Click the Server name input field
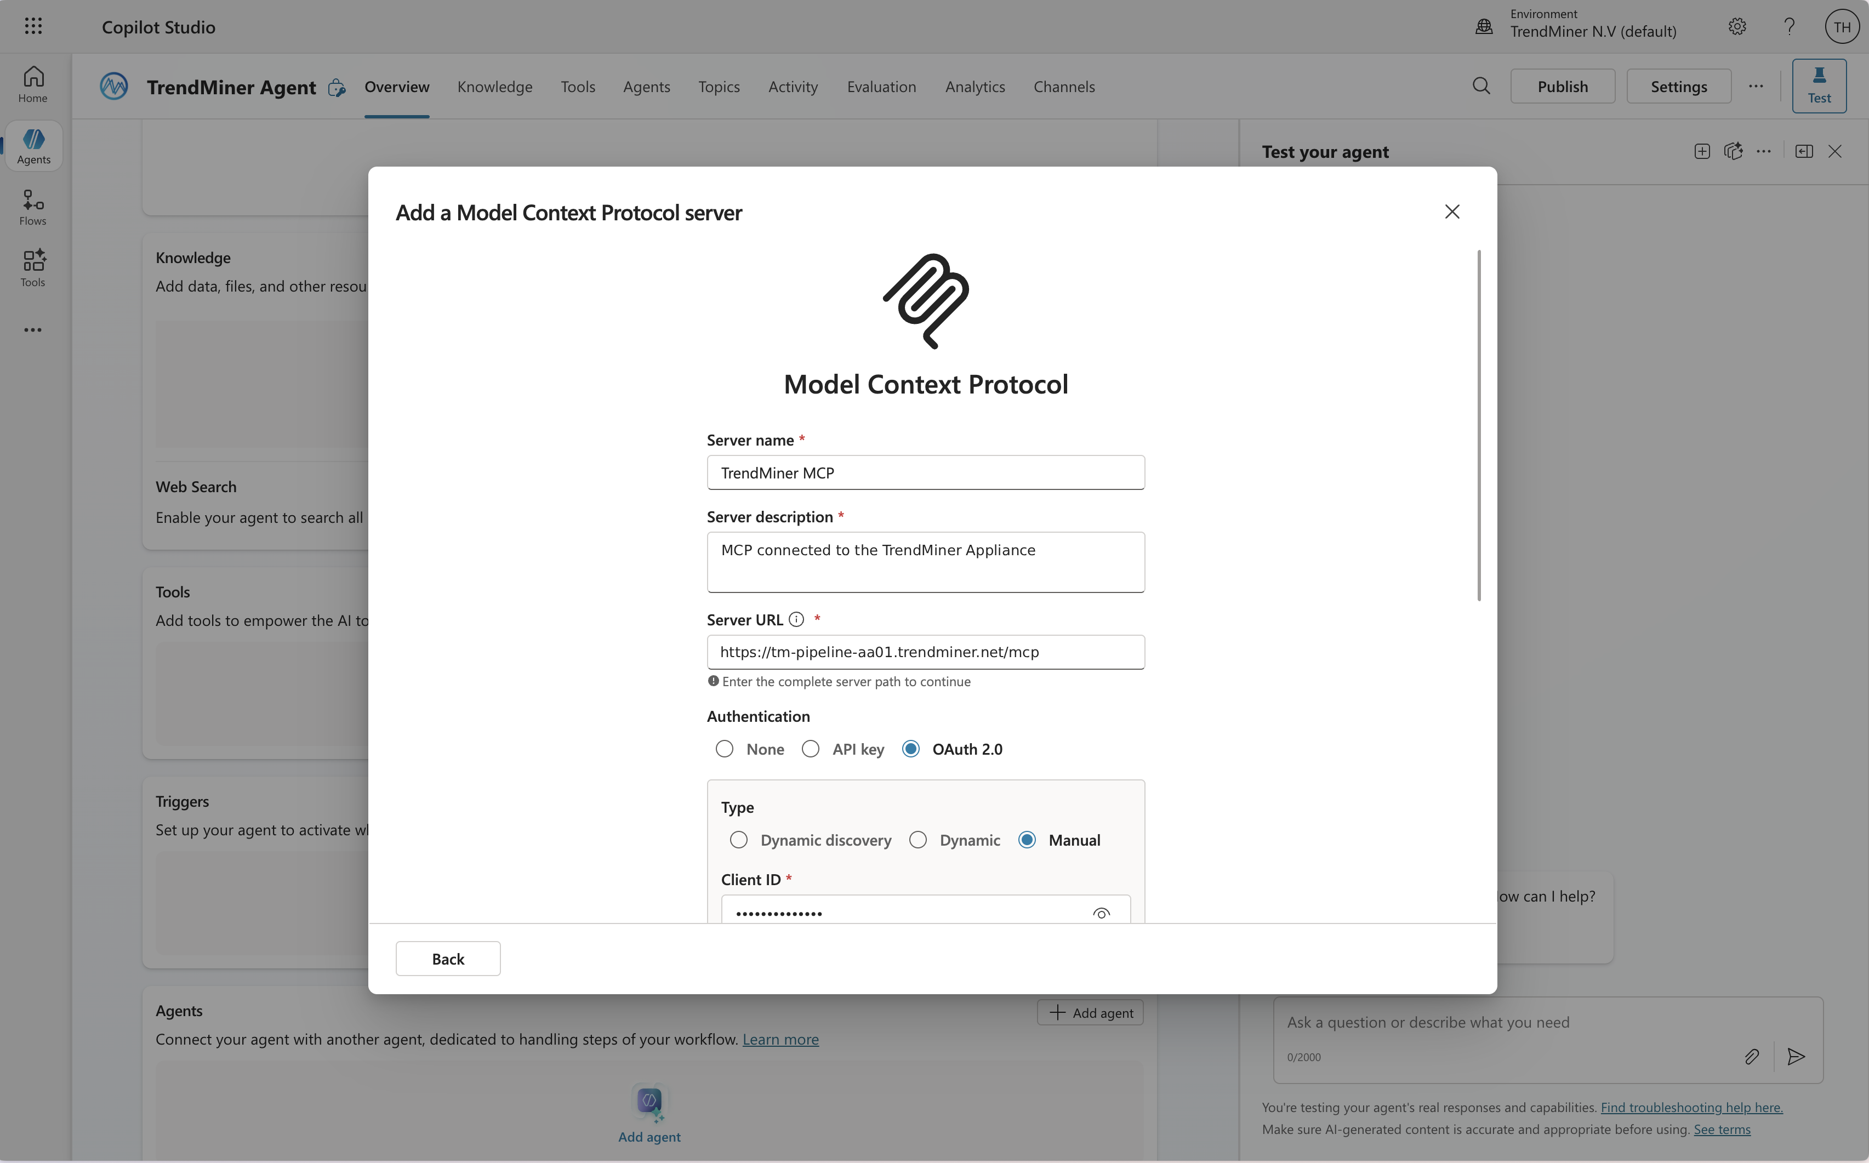Screen dimensions: 1869x1163 coord(925,472)
